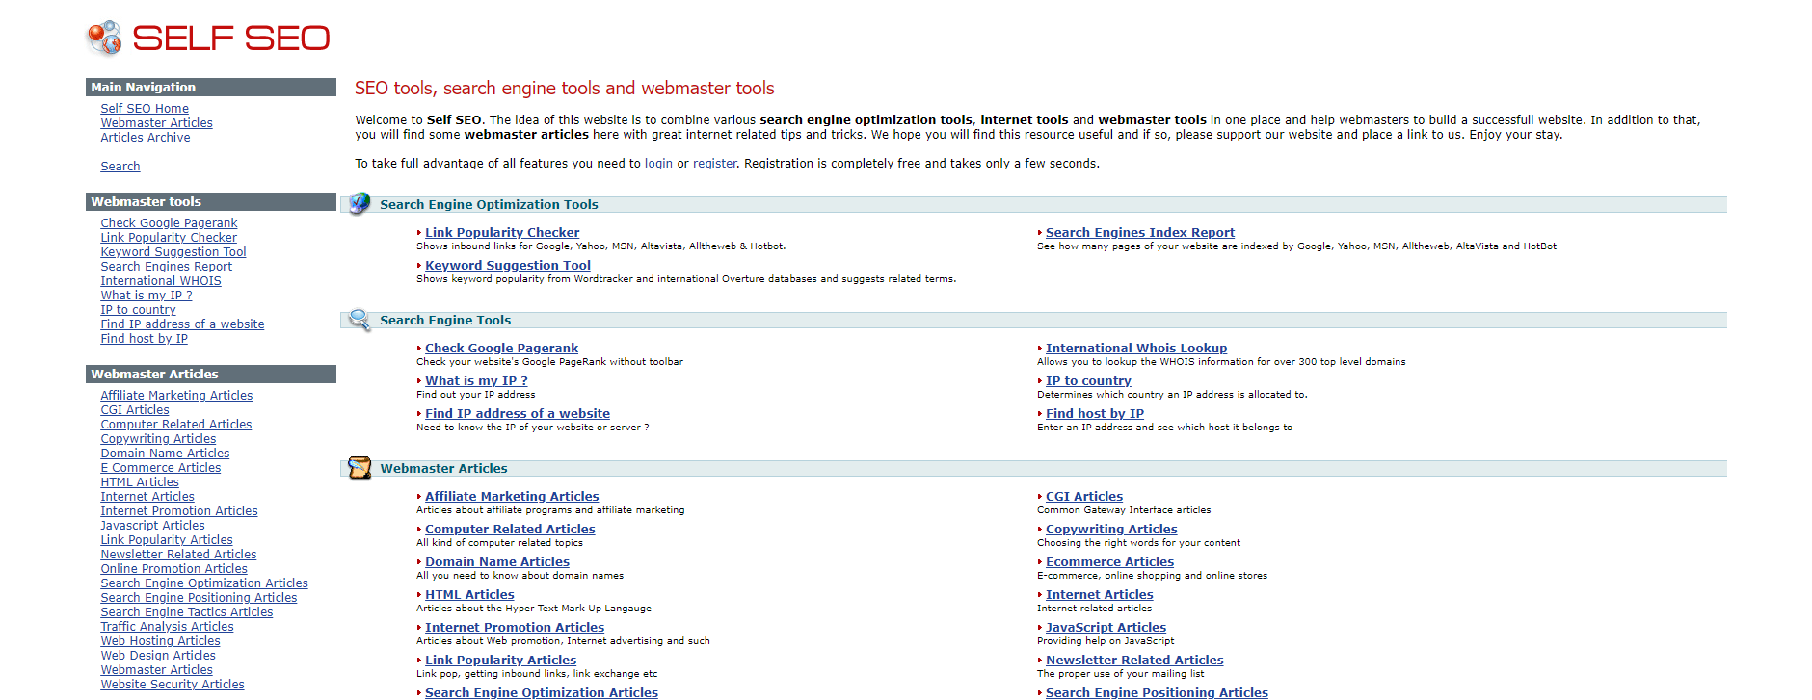This screenshot has height=700, width=1812.
Task: Open Internet Articles in main content
Action: [x=1099, y=595]
